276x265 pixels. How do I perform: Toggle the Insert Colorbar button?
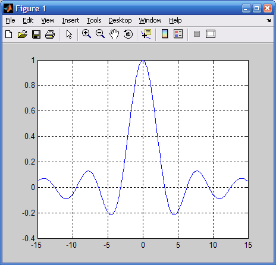pos(165,34)
